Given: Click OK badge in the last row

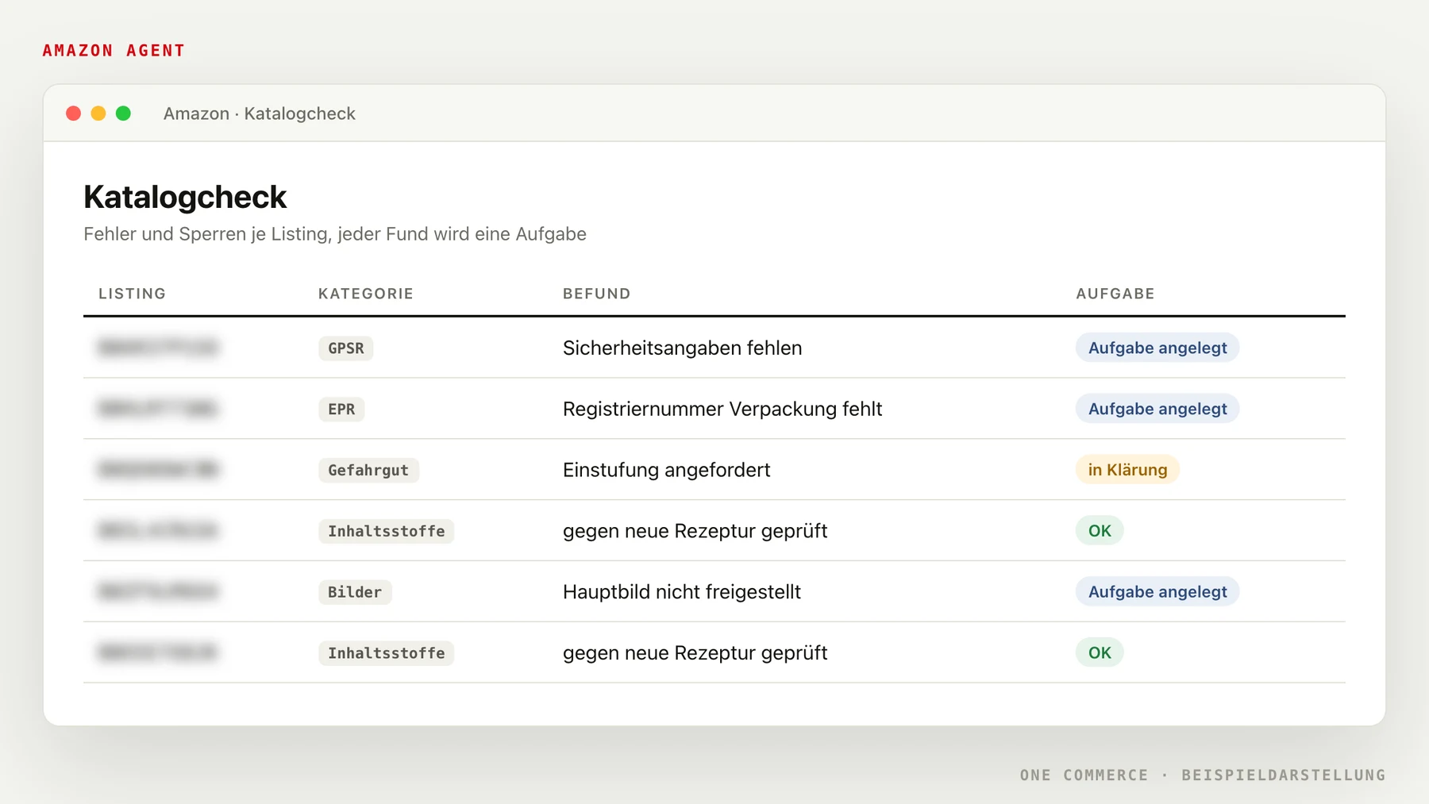Looking at the screenshot, I should [1100, 653].
